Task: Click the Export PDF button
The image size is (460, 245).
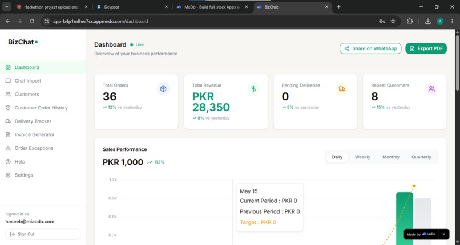Action: tap(426, 48)
